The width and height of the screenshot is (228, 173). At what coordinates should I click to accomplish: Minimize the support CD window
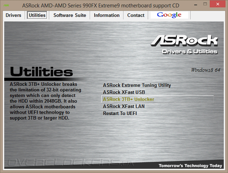click(196, 5)
